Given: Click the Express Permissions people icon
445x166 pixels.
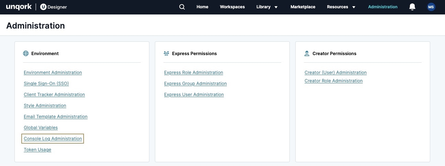Looking at the screenshot, I should click(167, 53).
